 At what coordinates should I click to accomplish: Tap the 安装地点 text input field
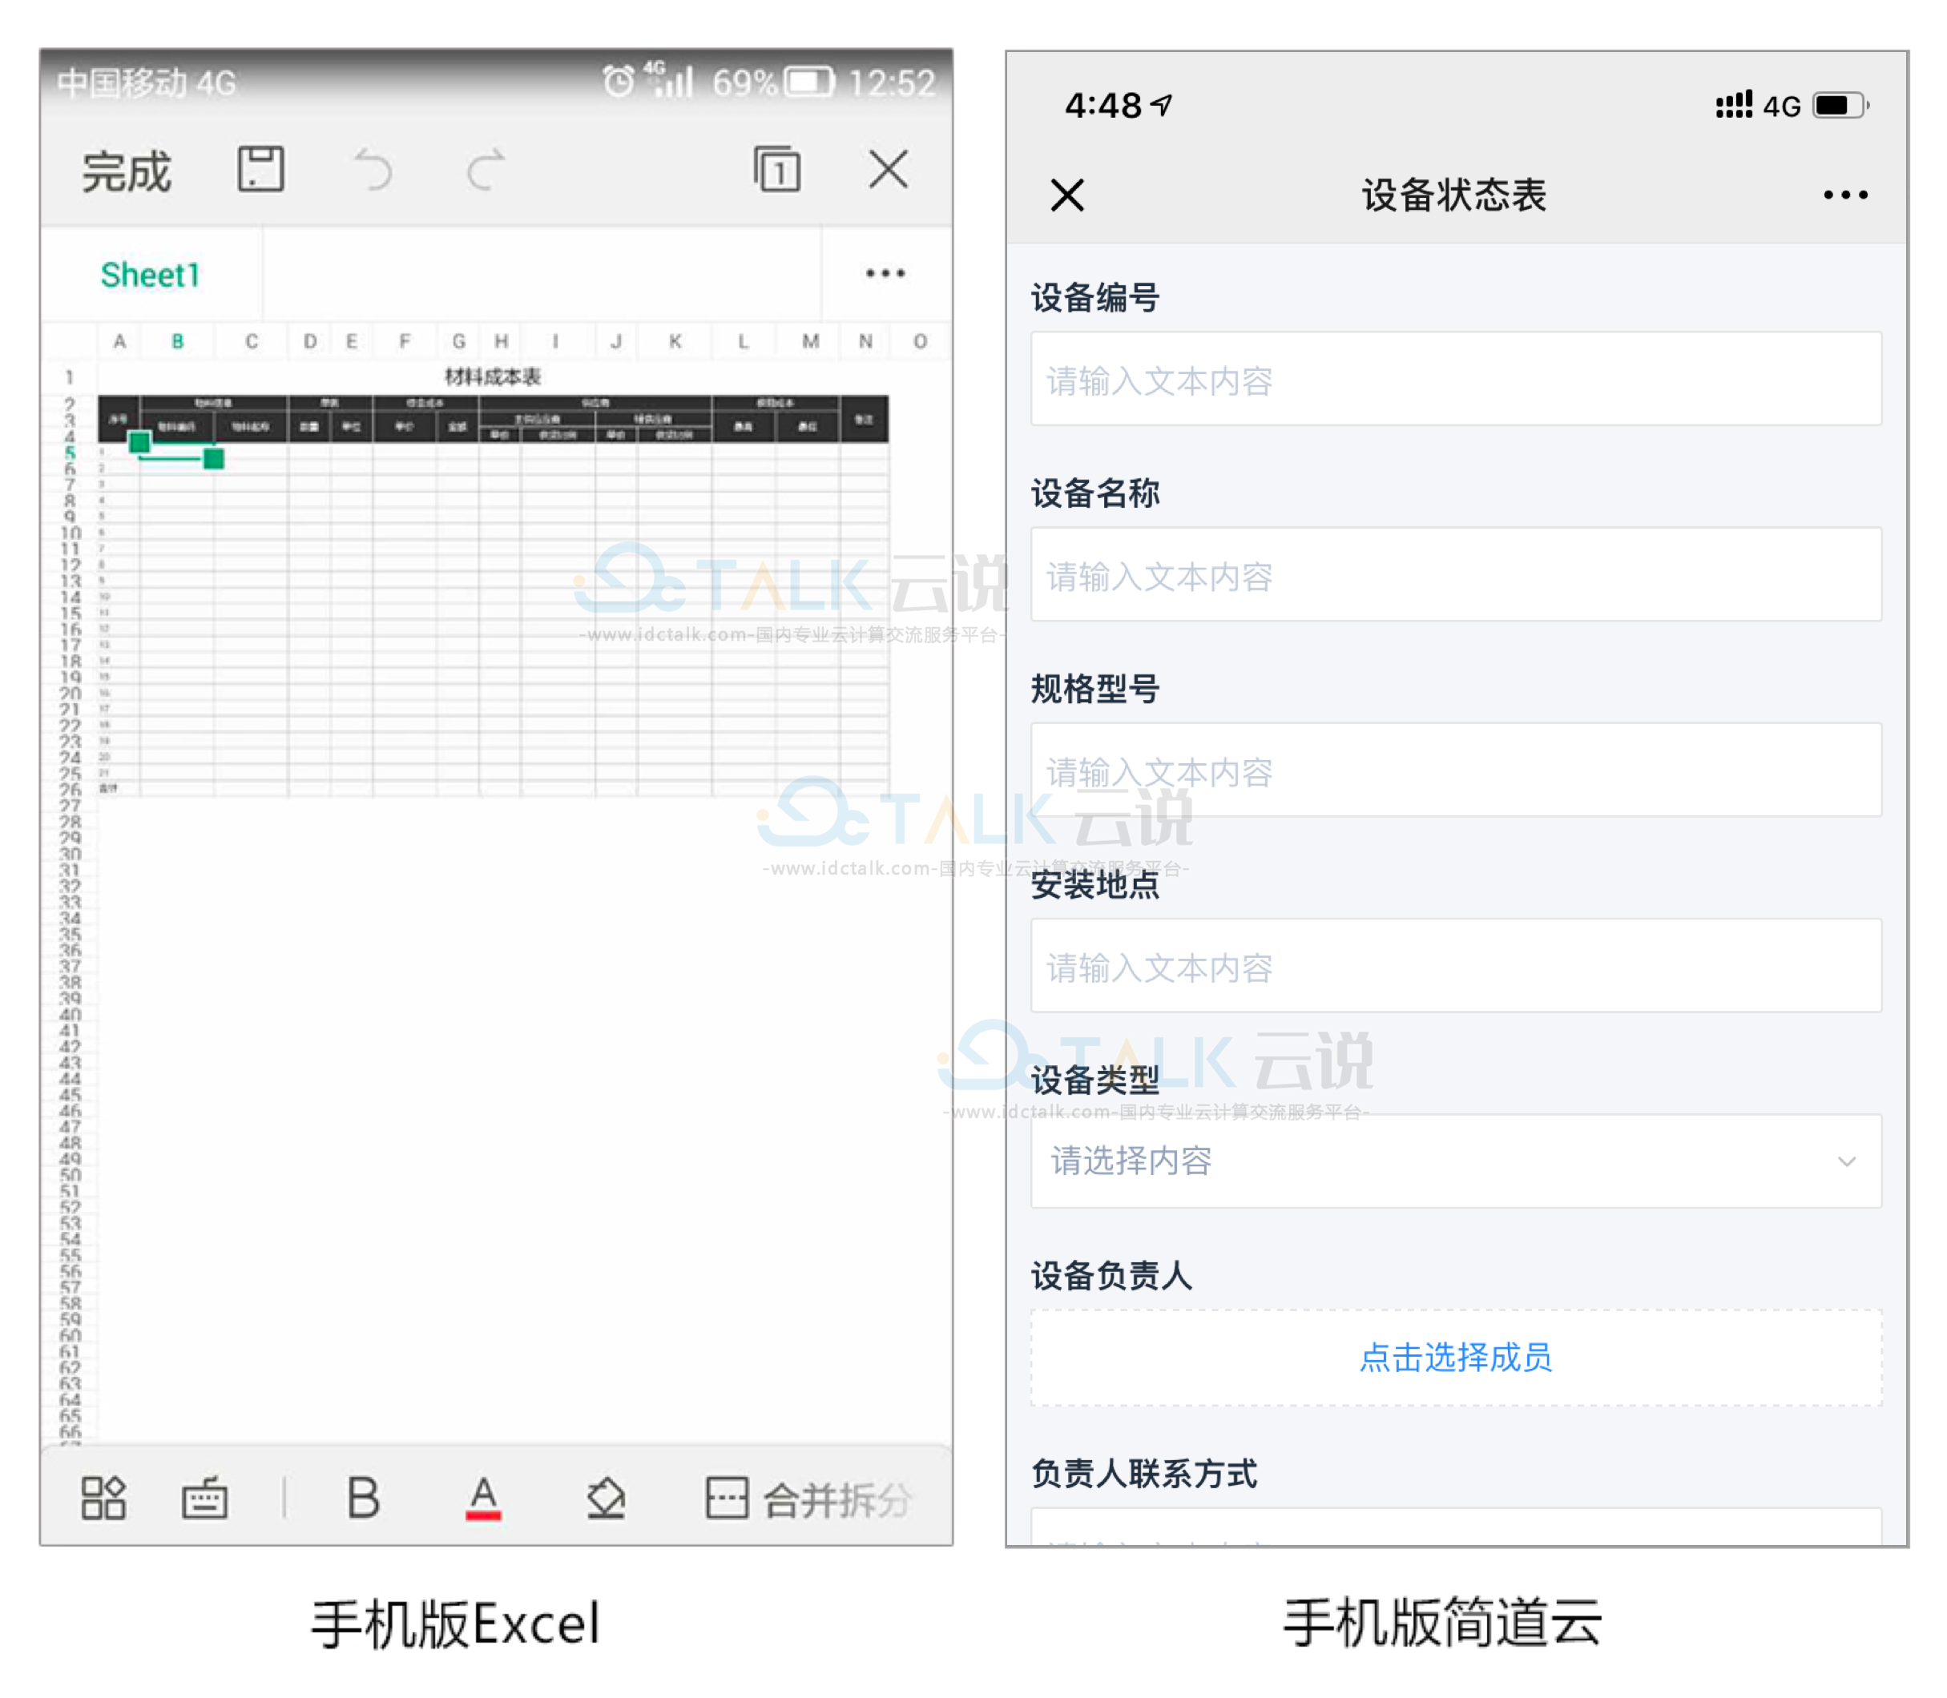[x=1456, y=966]
